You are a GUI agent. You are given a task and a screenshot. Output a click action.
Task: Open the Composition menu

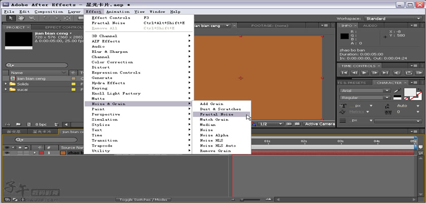[x=49, y=12]
